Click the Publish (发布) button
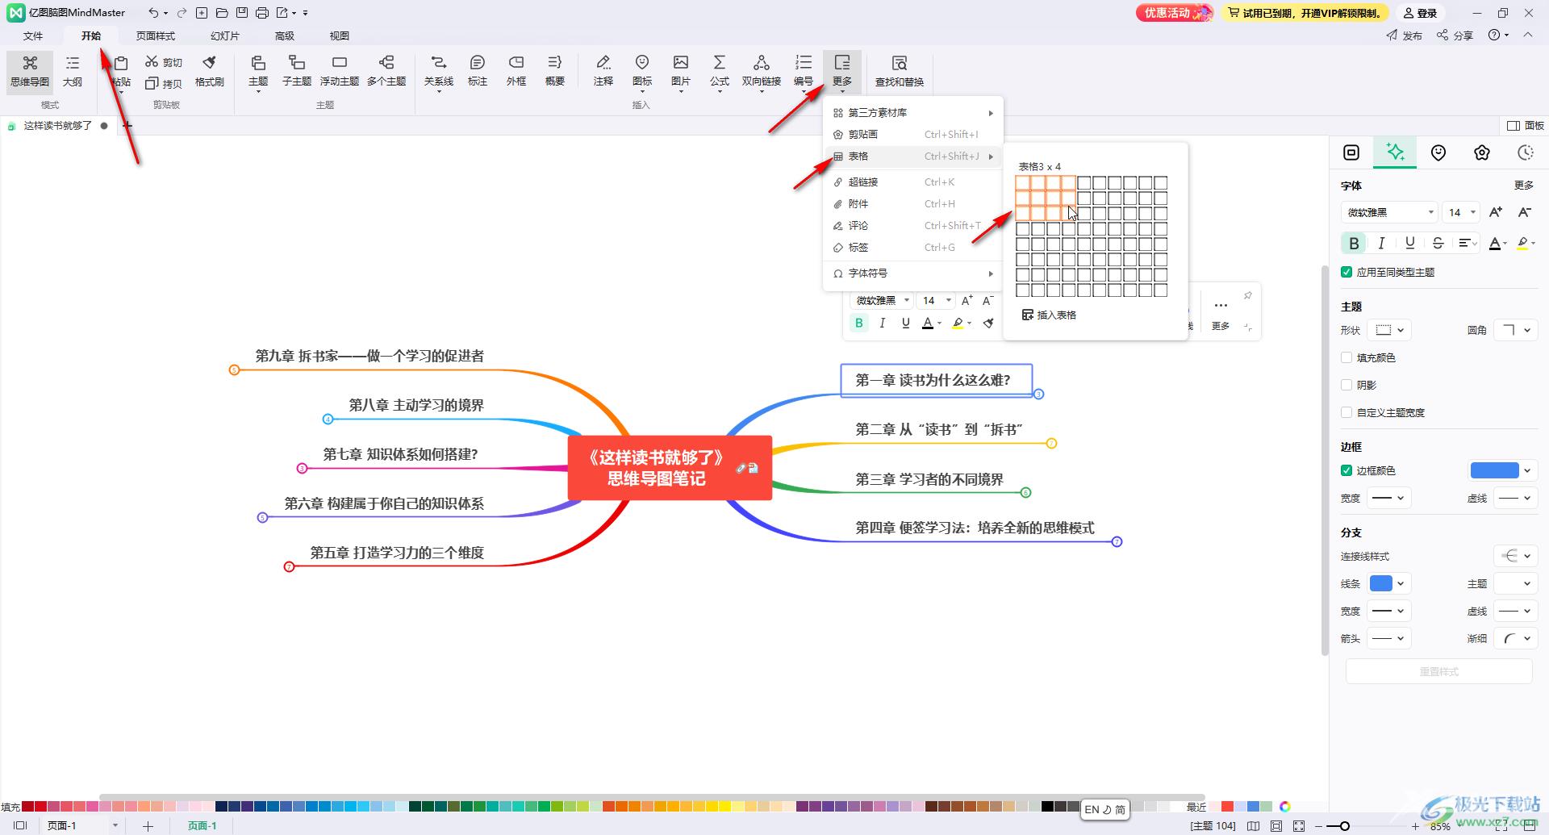Image resolution: width=1549 pixels, height=835 pixels. click(x=1404, y=35)
